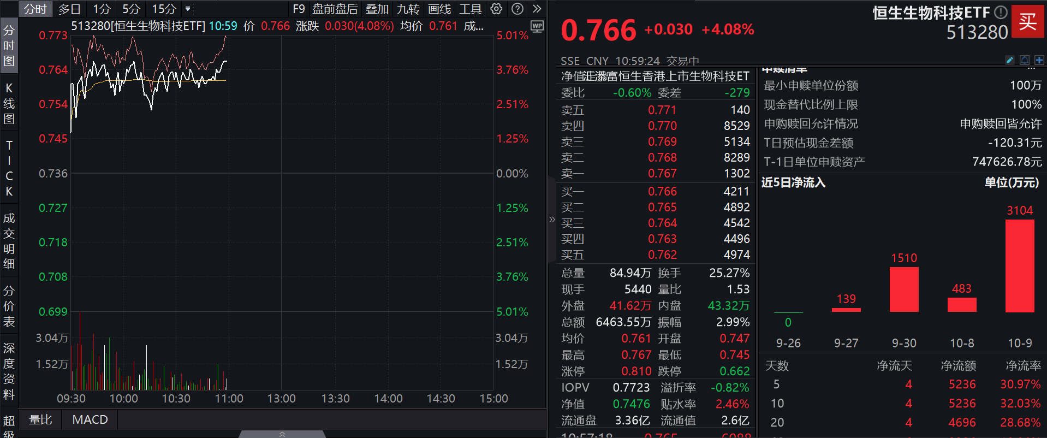Viewport: 1047px width, 438px height.
Task: Click the 10-8 net inflow bar 483
Action: 962,305
